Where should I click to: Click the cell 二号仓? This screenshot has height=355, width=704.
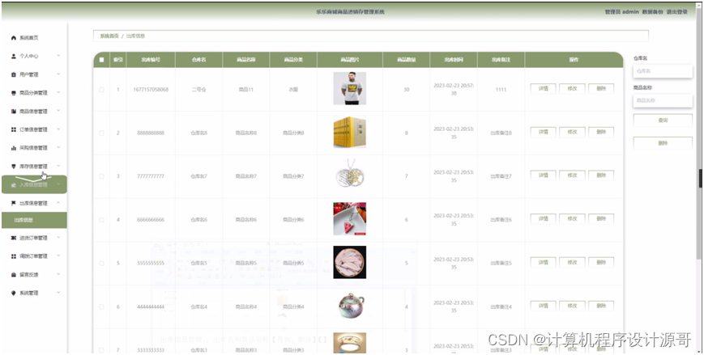coord(199,90)
